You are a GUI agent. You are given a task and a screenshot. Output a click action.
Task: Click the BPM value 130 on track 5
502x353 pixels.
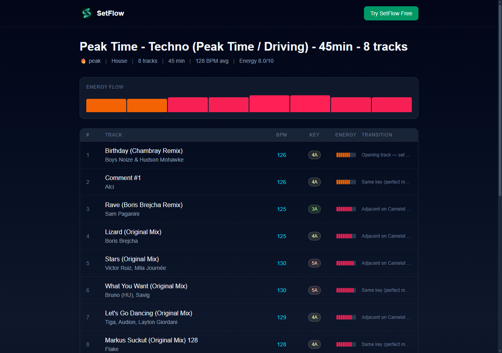tap(282, 263)
